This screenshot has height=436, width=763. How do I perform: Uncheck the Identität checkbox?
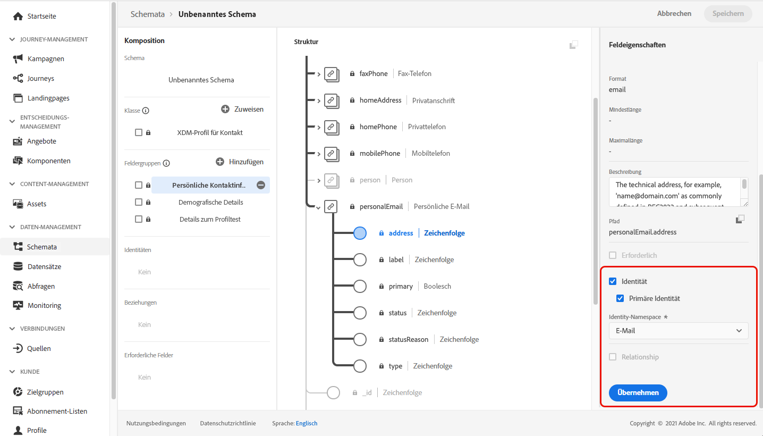[613, 281]
